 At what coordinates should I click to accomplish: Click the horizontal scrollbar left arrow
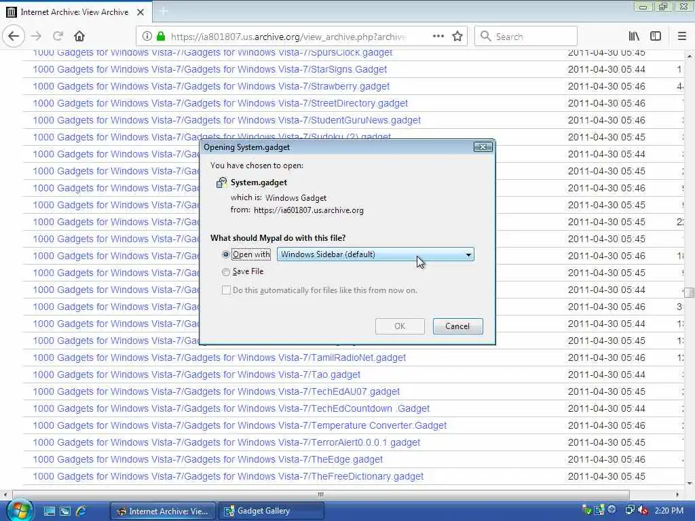coord(5,495)
